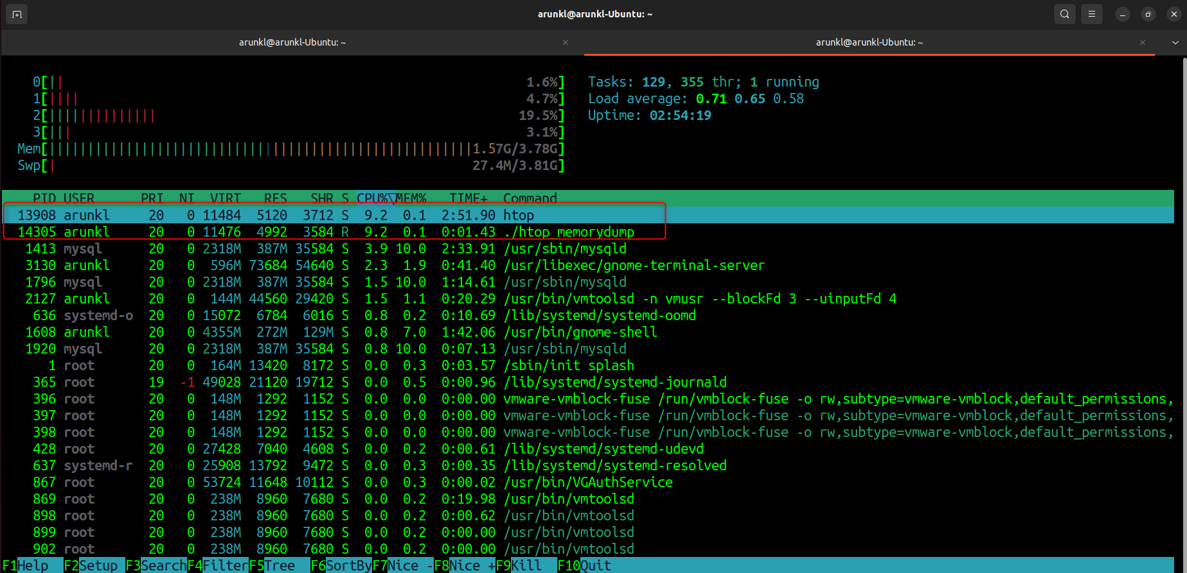Sort by PID column header
The width and height of the screenshot is (1187, 573).
point(44,198)
